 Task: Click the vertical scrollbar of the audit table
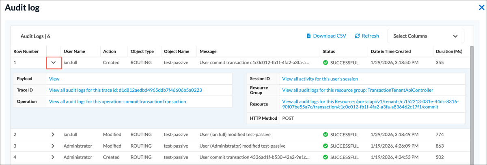coord(472,105)
